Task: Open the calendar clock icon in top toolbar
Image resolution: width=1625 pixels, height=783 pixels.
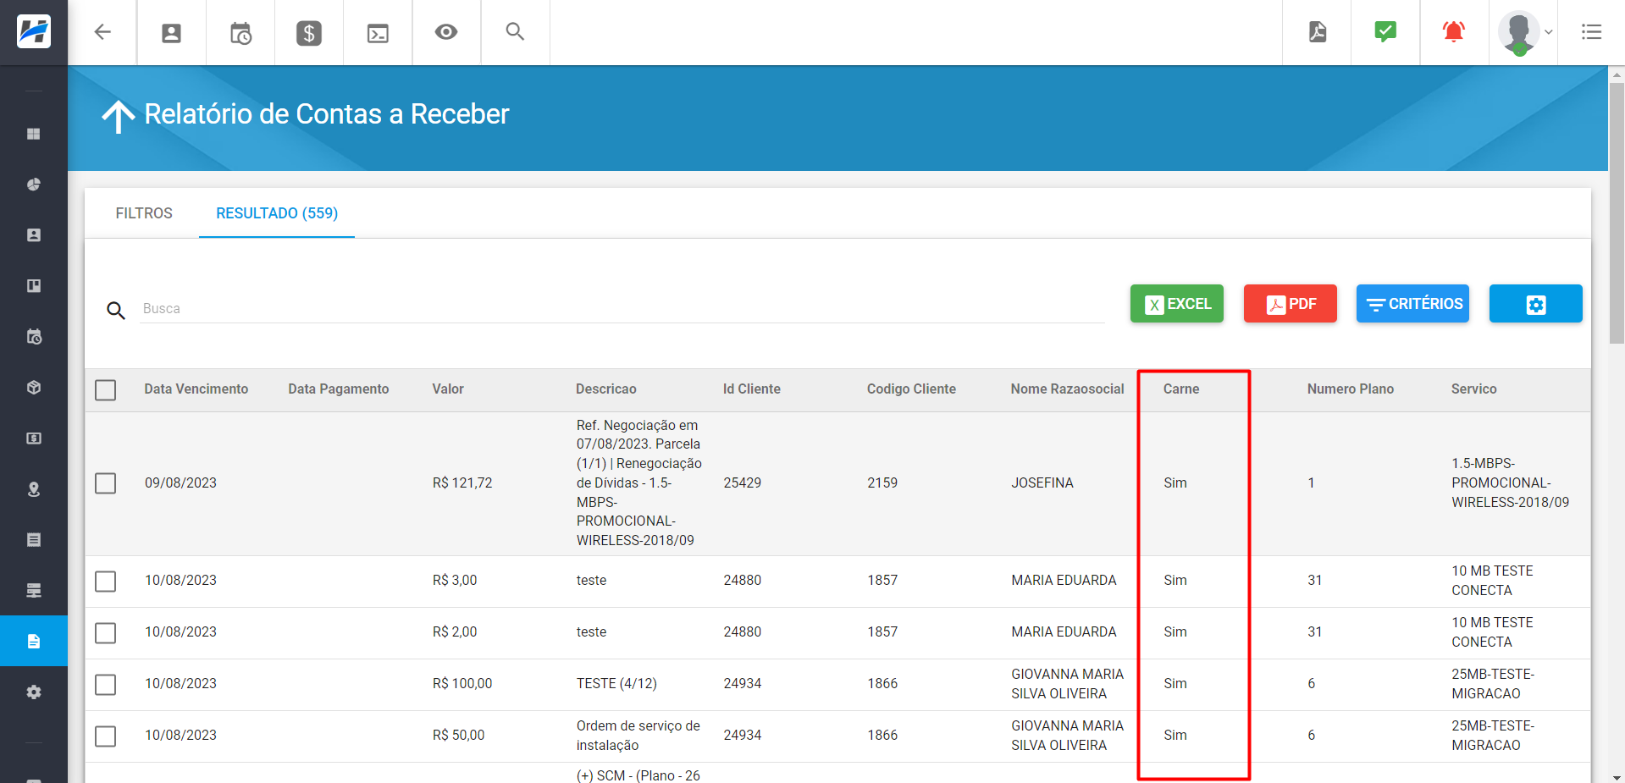Action: click(240, 33)
